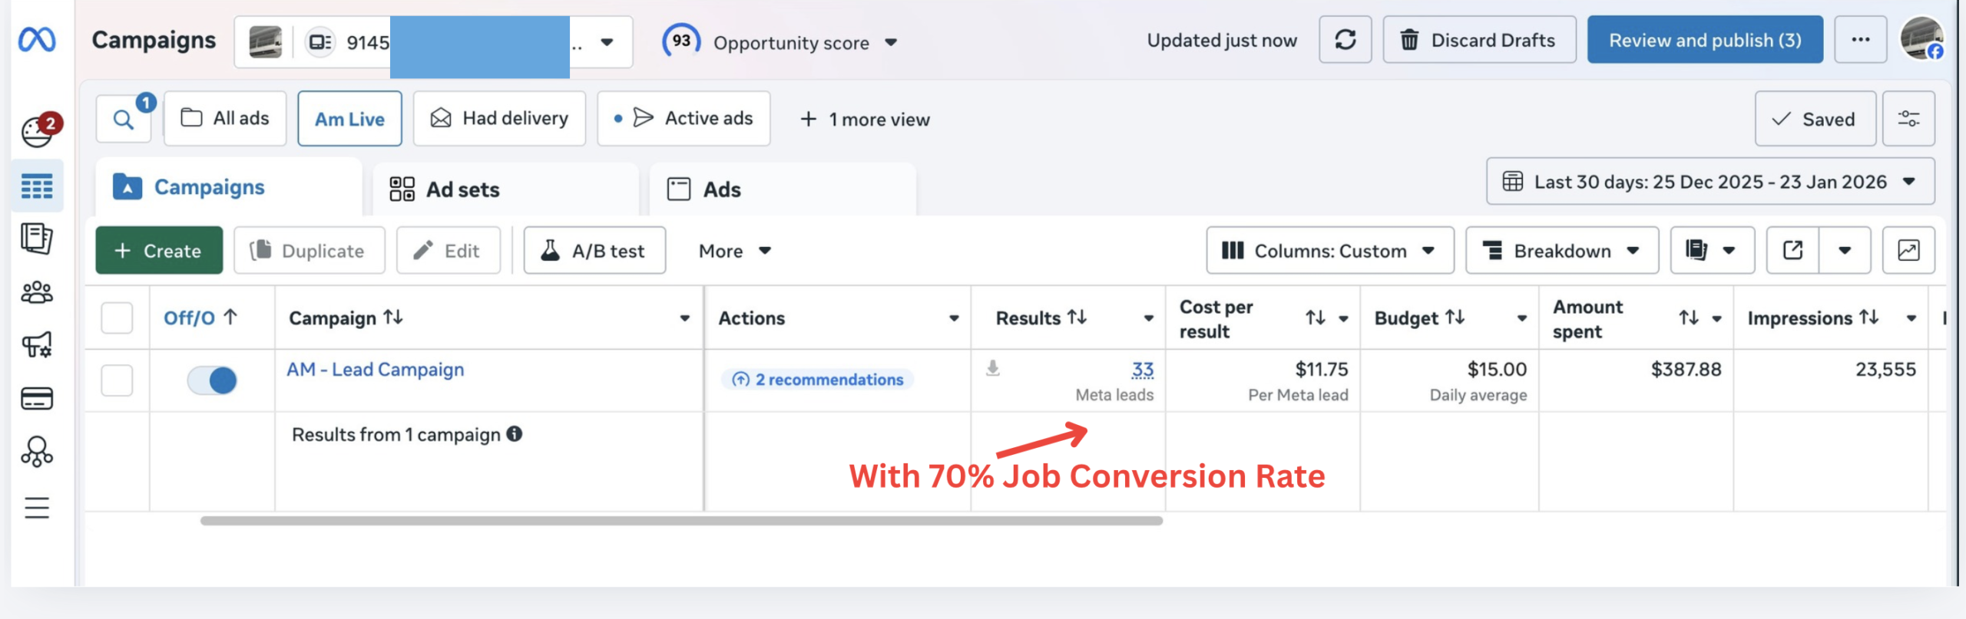The image size is (1966, 619).
Task: Open the AM - Lead Campaign link
Action: (x=375, y=370)
